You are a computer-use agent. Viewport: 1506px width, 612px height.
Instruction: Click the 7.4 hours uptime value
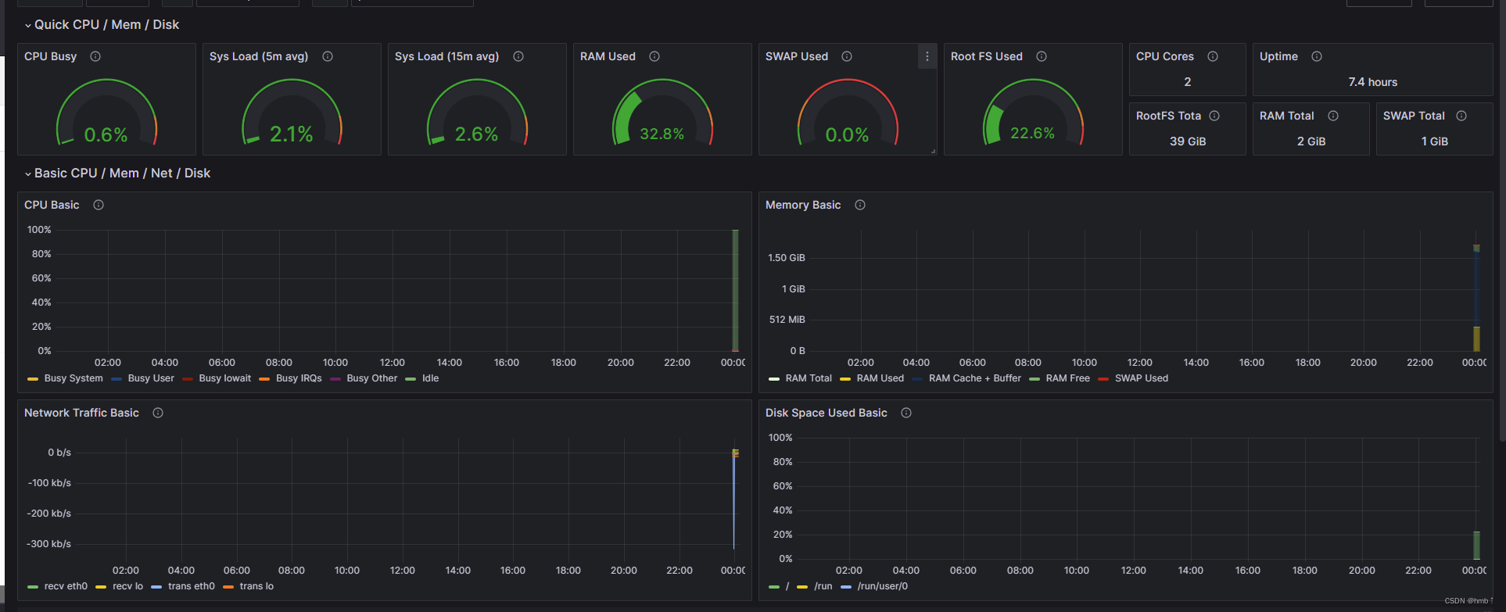1373,82
